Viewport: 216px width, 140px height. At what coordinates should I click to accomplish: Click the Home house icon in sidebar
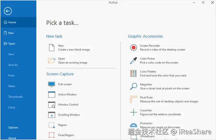[5, 22]
